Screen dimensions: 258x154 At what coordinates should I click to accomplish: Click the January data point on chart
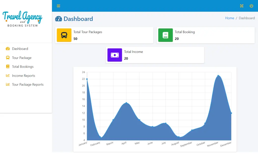87,79
